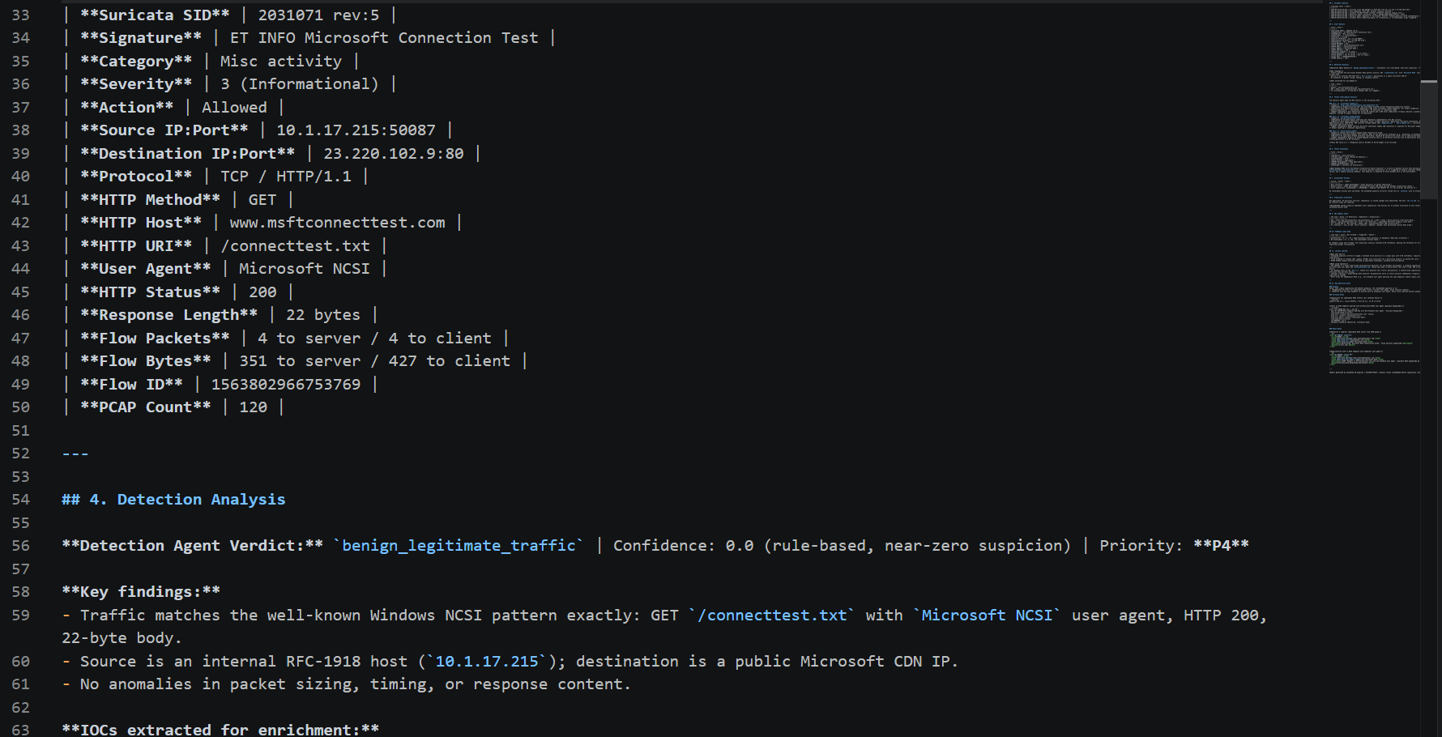Click line number 33 in the gutter
This screenshot has height=737, width=1442.
[20, 15]
